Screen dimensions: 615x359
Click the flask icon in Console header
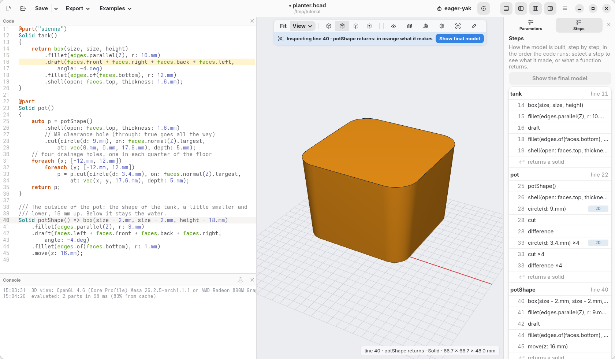[241, 280]
